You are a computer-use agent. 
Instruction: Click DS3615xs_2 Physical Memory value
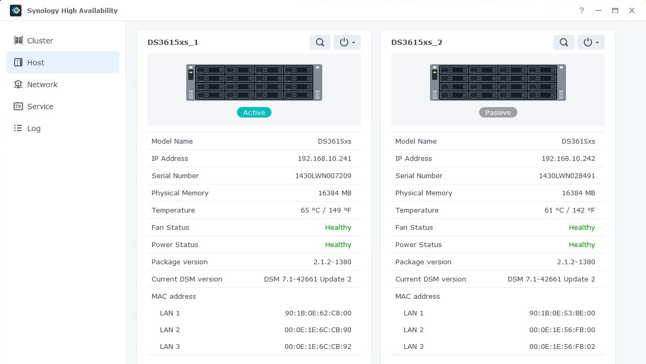point(579,193)
